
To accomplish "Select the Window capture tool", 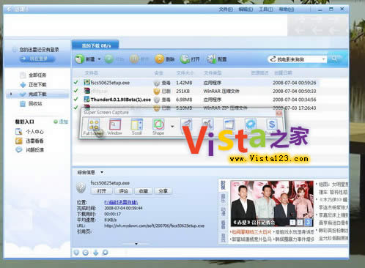I will click(114, 127).
